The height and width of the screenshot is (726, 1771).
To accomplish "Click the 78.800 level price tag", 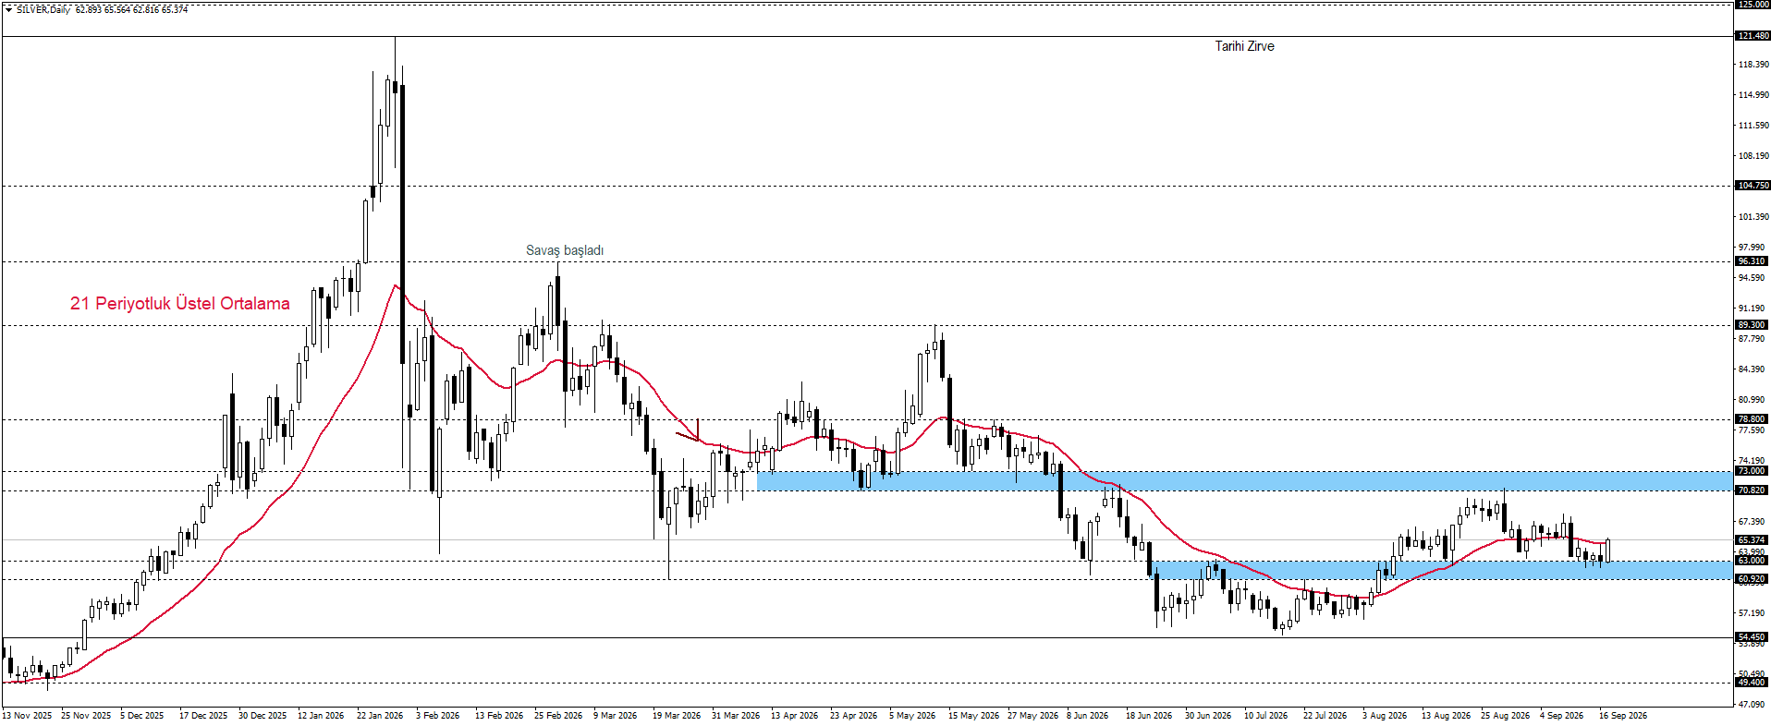I will (1752, 419).
